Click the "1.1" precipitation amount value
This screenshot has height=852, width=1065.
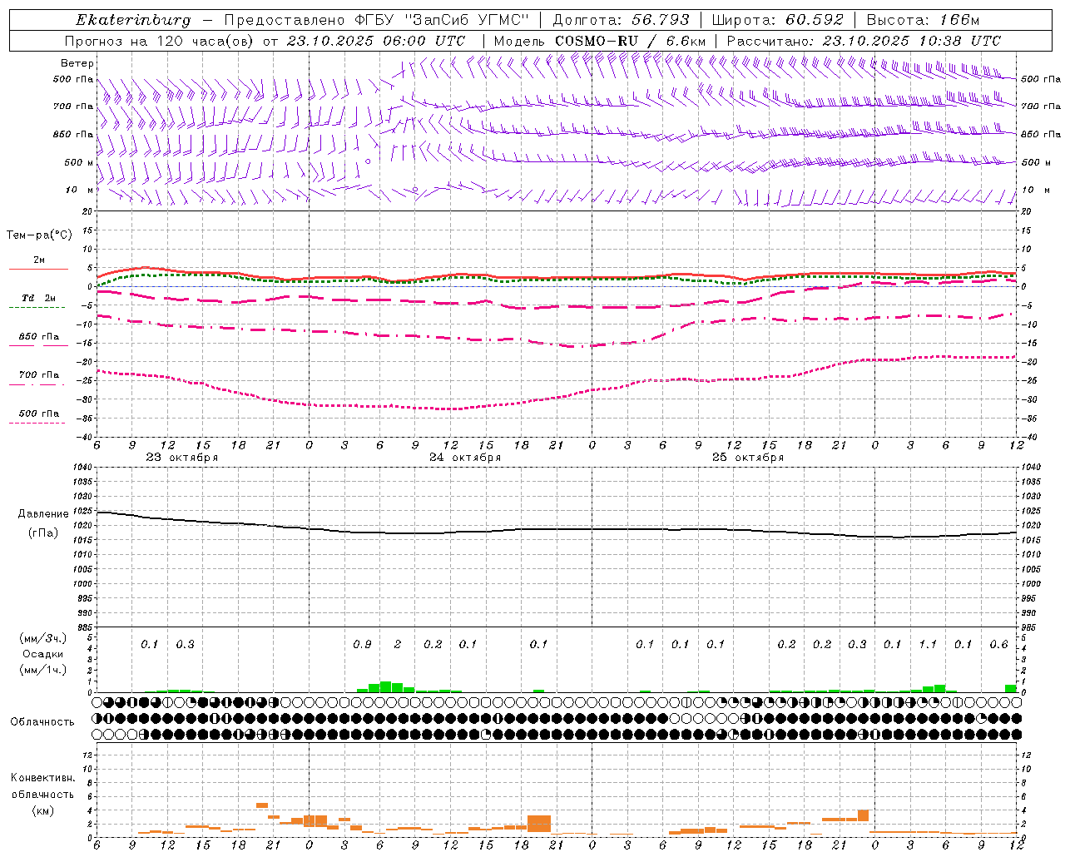coord(928,644)
